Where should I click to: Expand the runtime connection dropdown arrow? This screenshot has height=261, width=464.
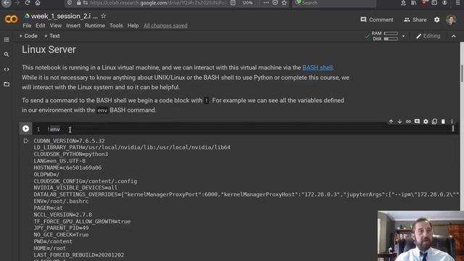(x=403, y=36)
